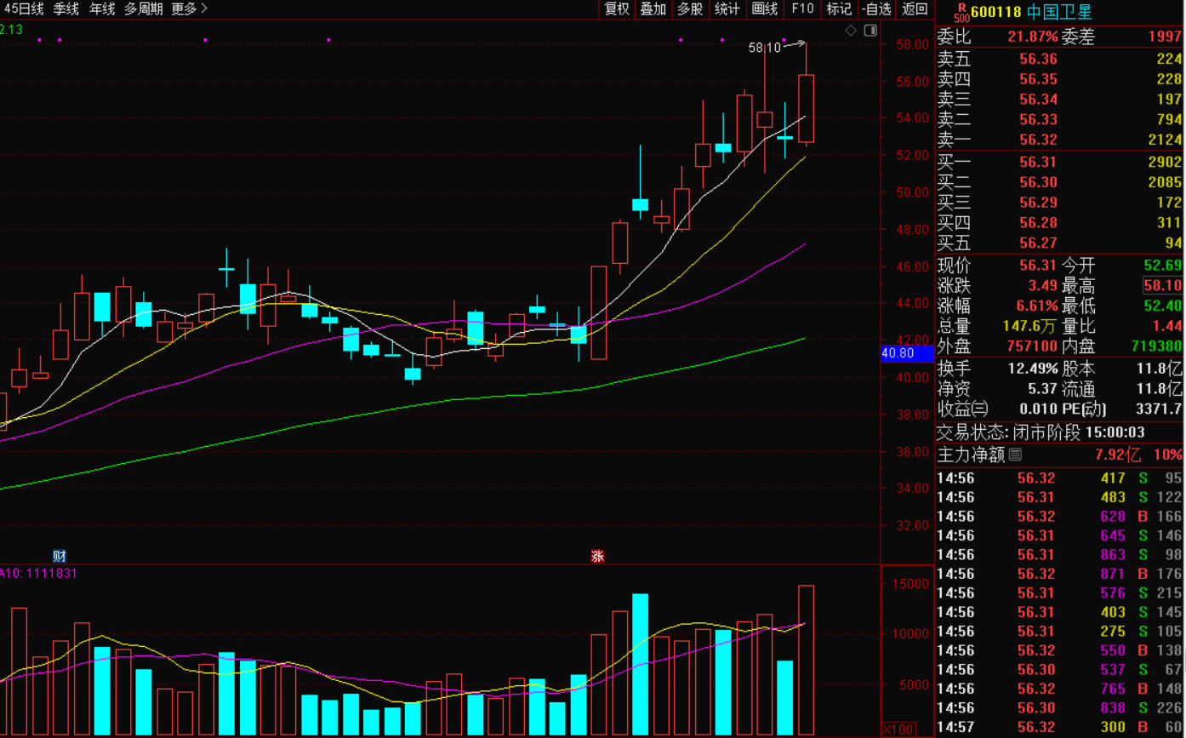
Task: Click the stock name 中国卫星
Action: coord(1059,12)
